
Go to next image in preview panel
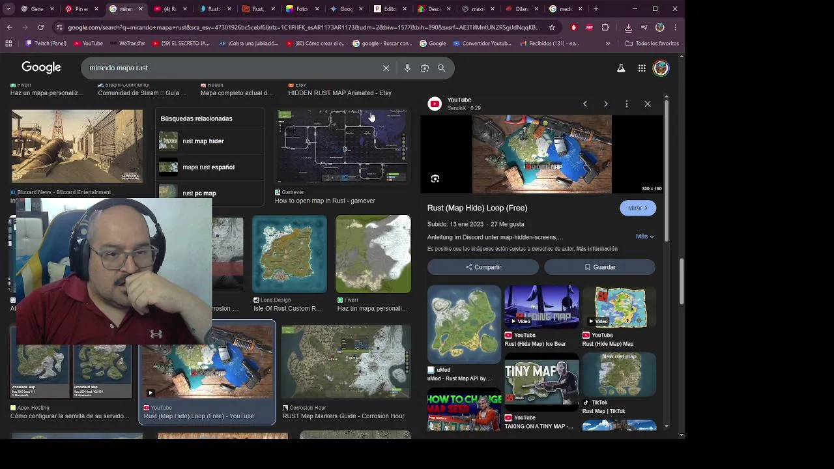click(x=606, y=104)
